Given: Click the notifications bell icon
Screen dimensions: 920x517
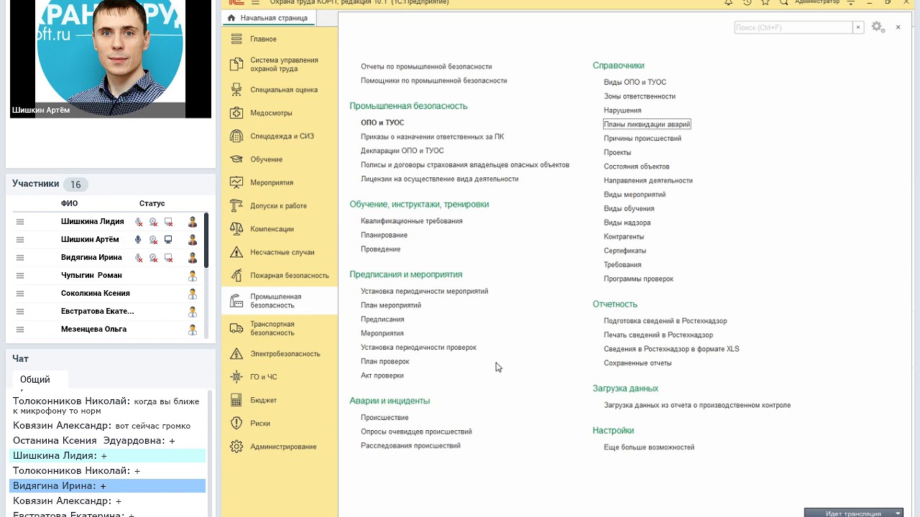Looking at the screenshot, I should click(x=728, y=2).
